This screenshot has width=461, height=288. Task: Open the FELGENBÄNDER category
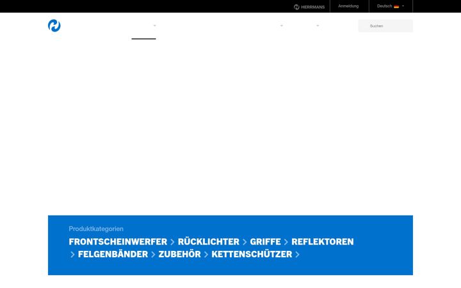click(113, 254)
